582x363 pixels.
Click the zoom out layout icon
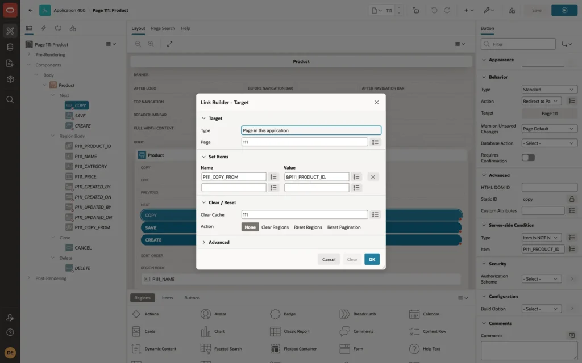click(x=138, y=44)
